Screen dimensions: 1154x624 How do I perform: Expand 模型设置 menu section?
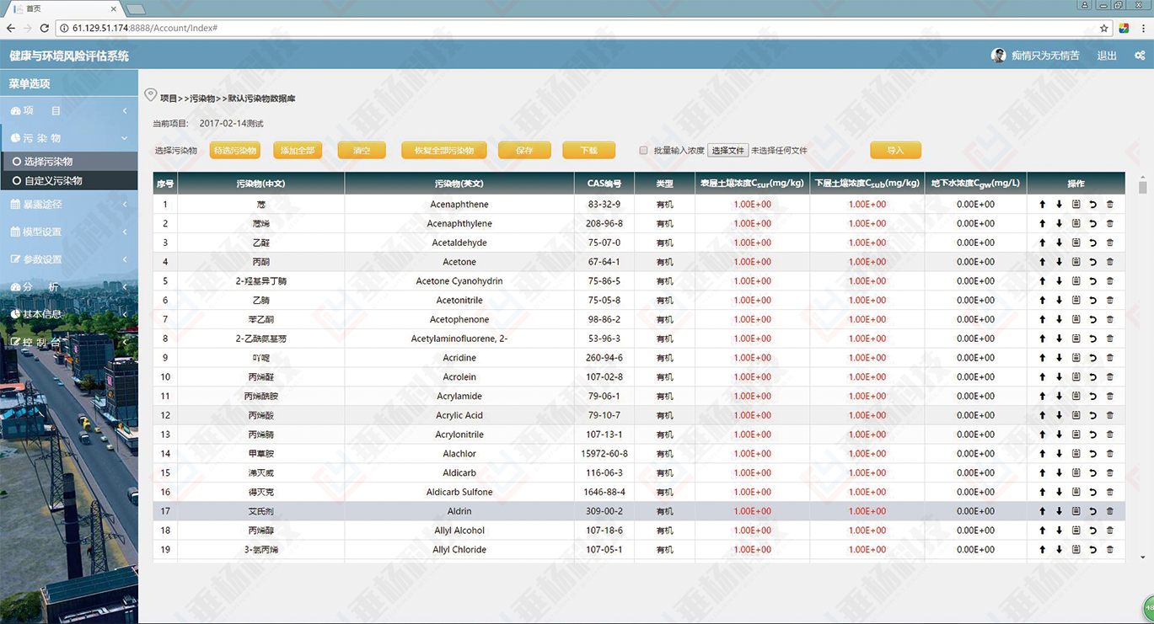pyautogui.click(x=69, y=232)
